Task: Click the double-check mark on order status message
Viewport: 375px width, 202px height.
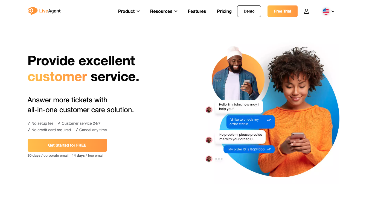Action: point(269,120)
